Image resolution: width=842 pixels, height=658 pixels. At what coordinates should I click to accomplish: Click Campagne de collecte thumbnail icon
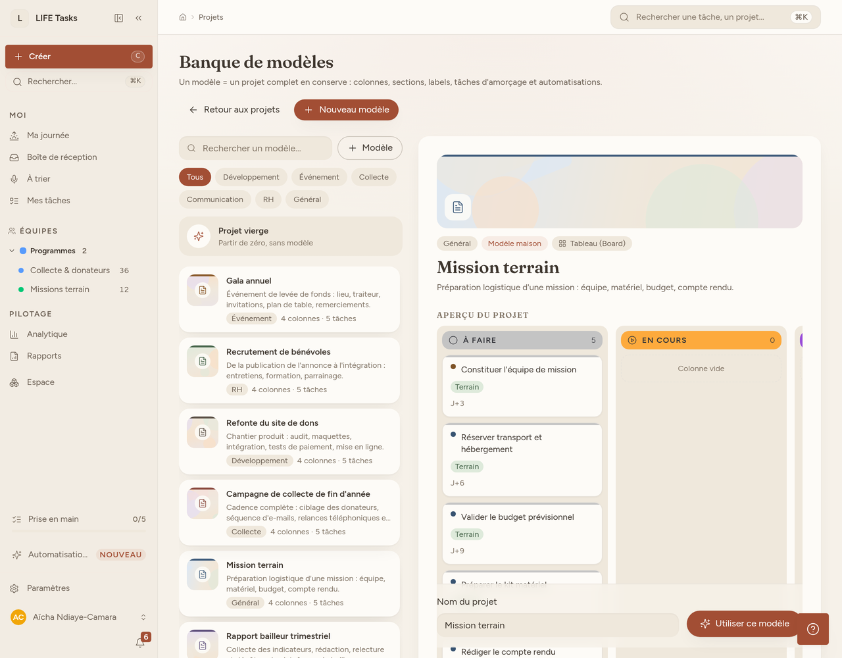click(x=203, y=503)
